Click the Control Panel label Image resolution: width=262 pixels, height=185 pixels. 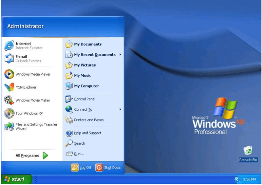[x=85, y=99]
